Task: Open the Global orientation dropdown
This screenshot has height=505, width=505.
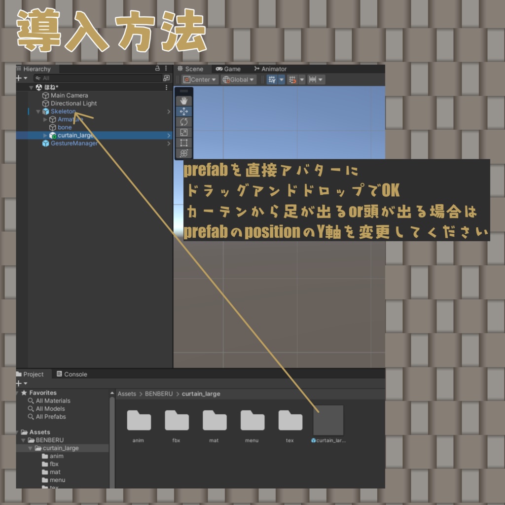Action: 238,79
